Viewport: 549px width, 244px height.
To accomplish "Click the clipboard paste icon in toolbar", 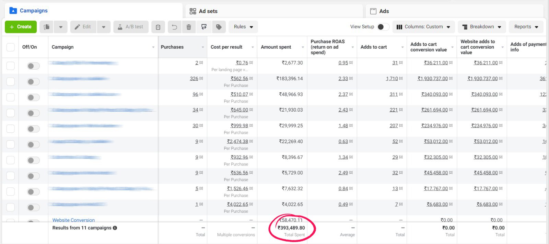I will (x=158, y=27).
